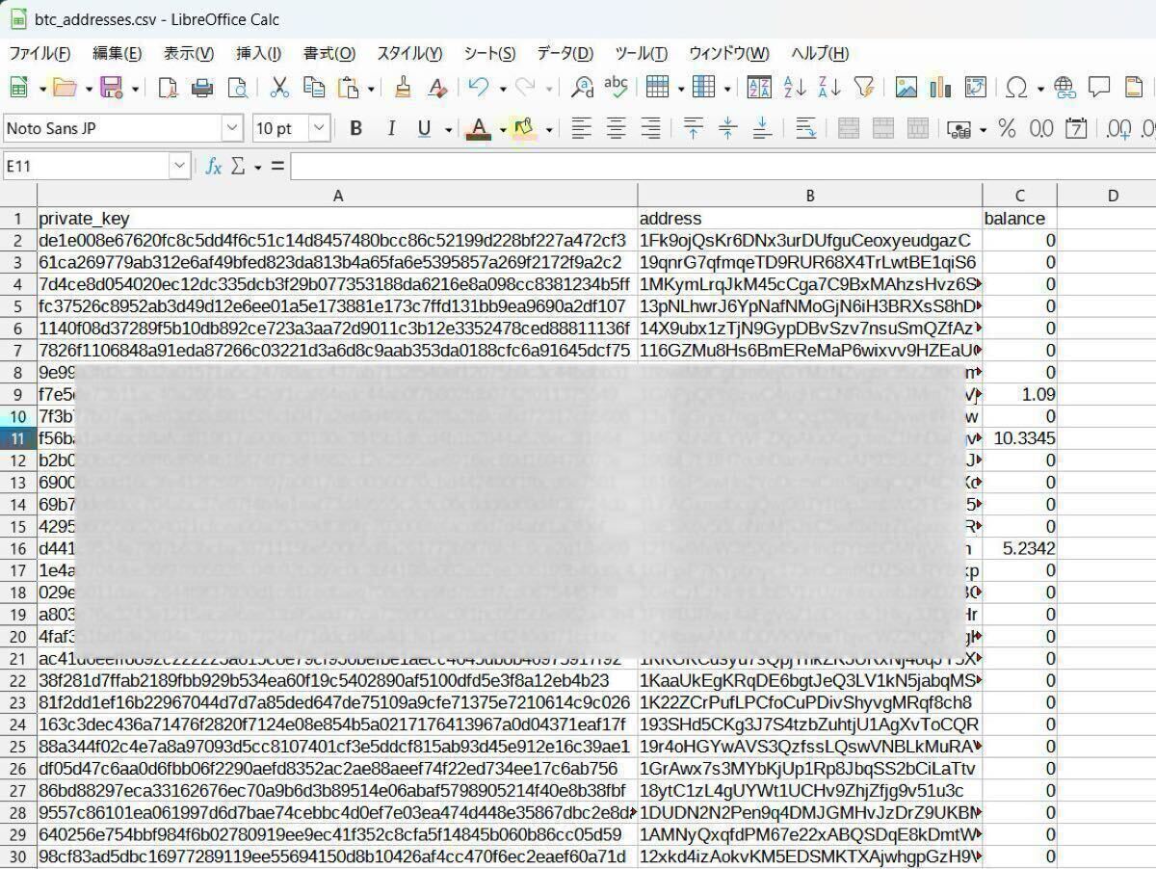Click the Sort Ascending icon
This screenshot has width=1156, height=869.
(x=795, y=89)
